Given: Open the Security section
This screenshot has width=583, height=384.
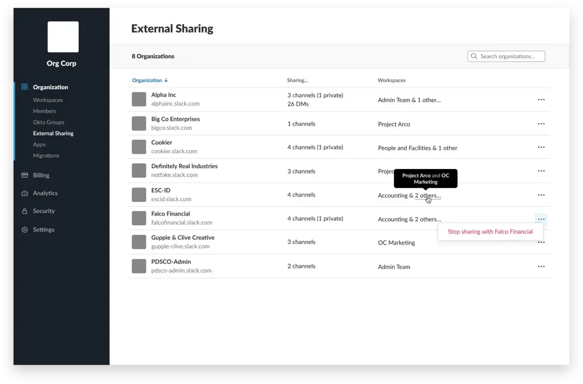Looking at the screenshot, I should click(44, 211).
